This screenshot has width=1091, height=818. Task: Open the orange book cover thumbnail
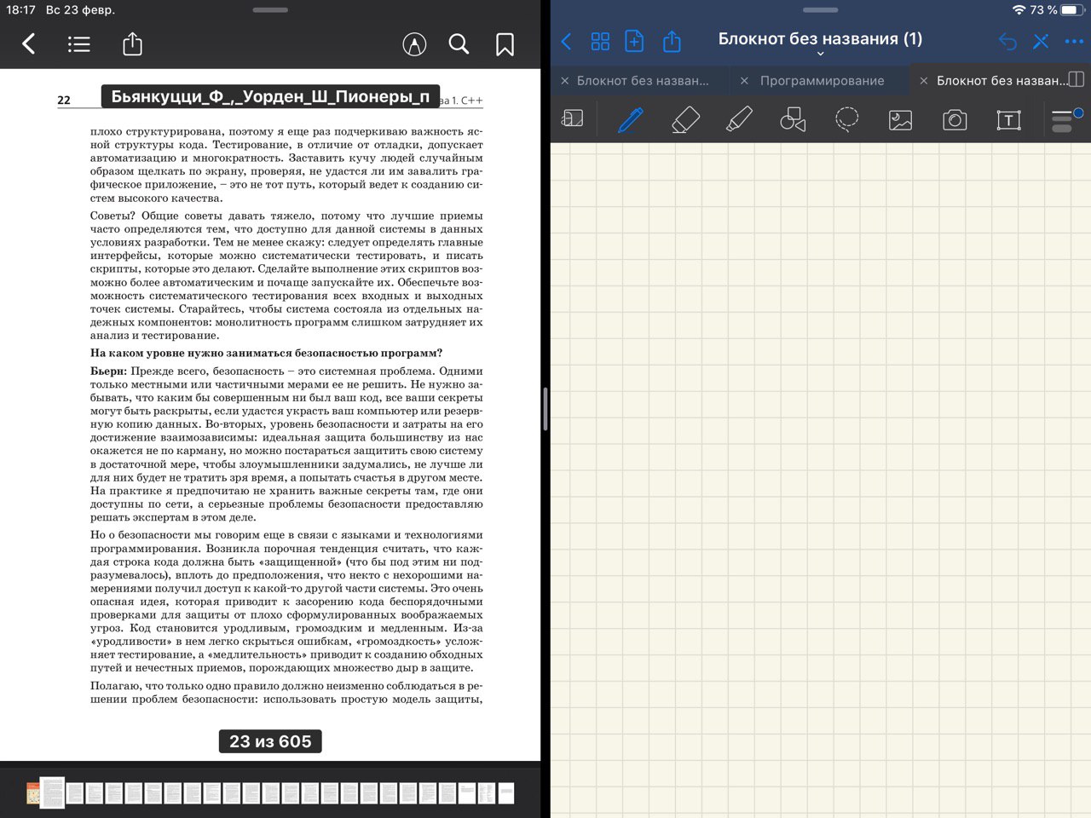point(33,793)
